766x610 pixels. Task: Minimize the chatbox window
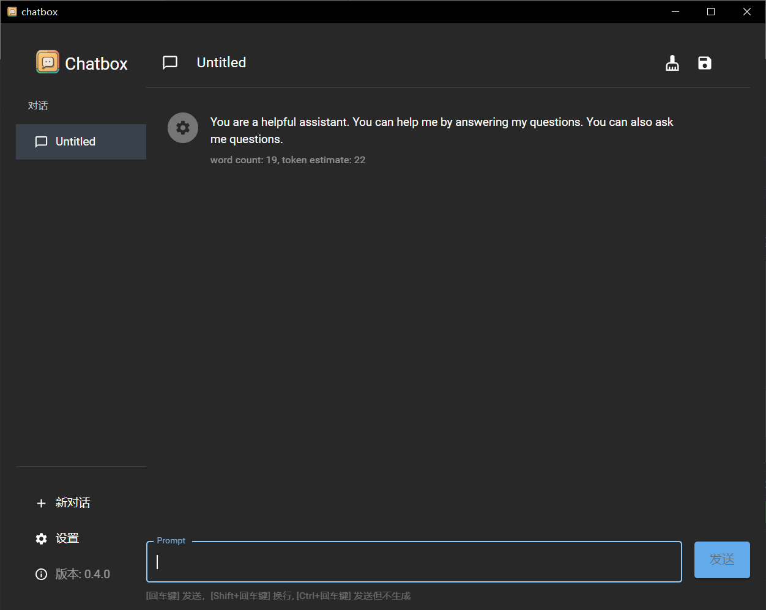tap(675, 12)
